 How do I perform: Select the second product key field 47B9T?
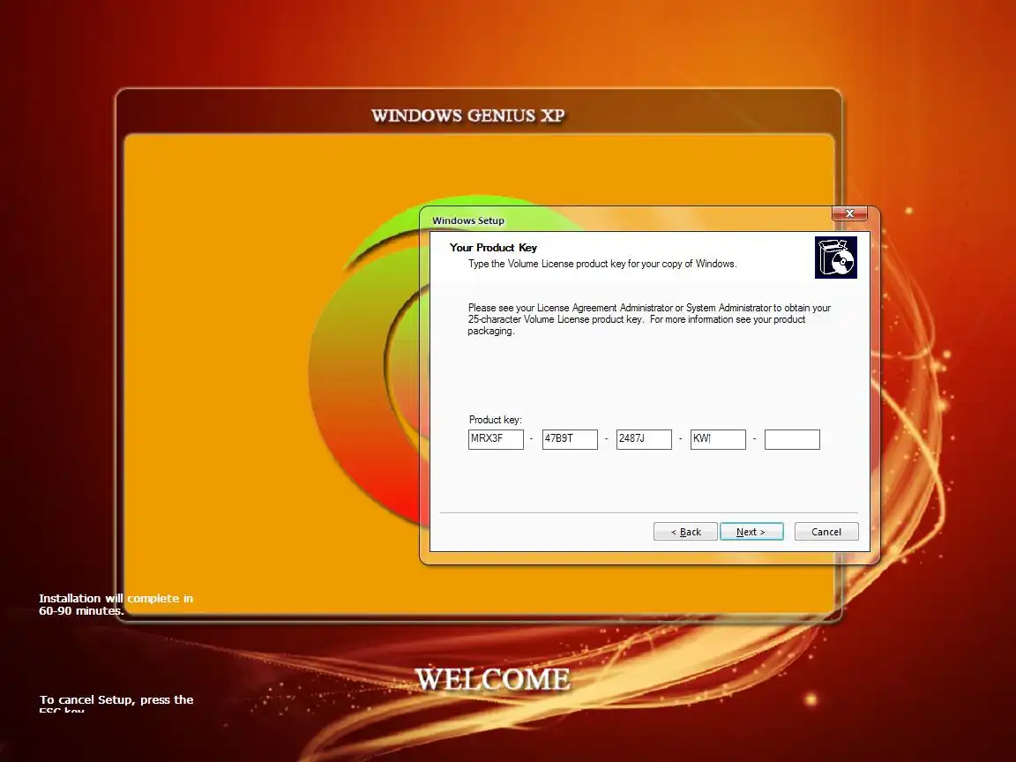coord(570,439)
